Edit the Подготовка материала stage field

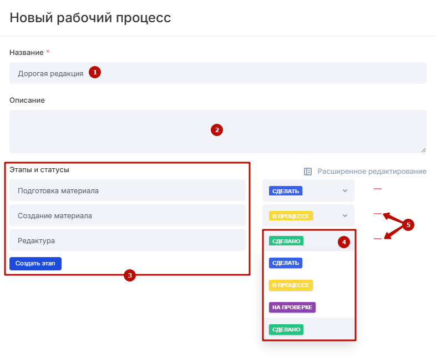[x=128, y=190]
